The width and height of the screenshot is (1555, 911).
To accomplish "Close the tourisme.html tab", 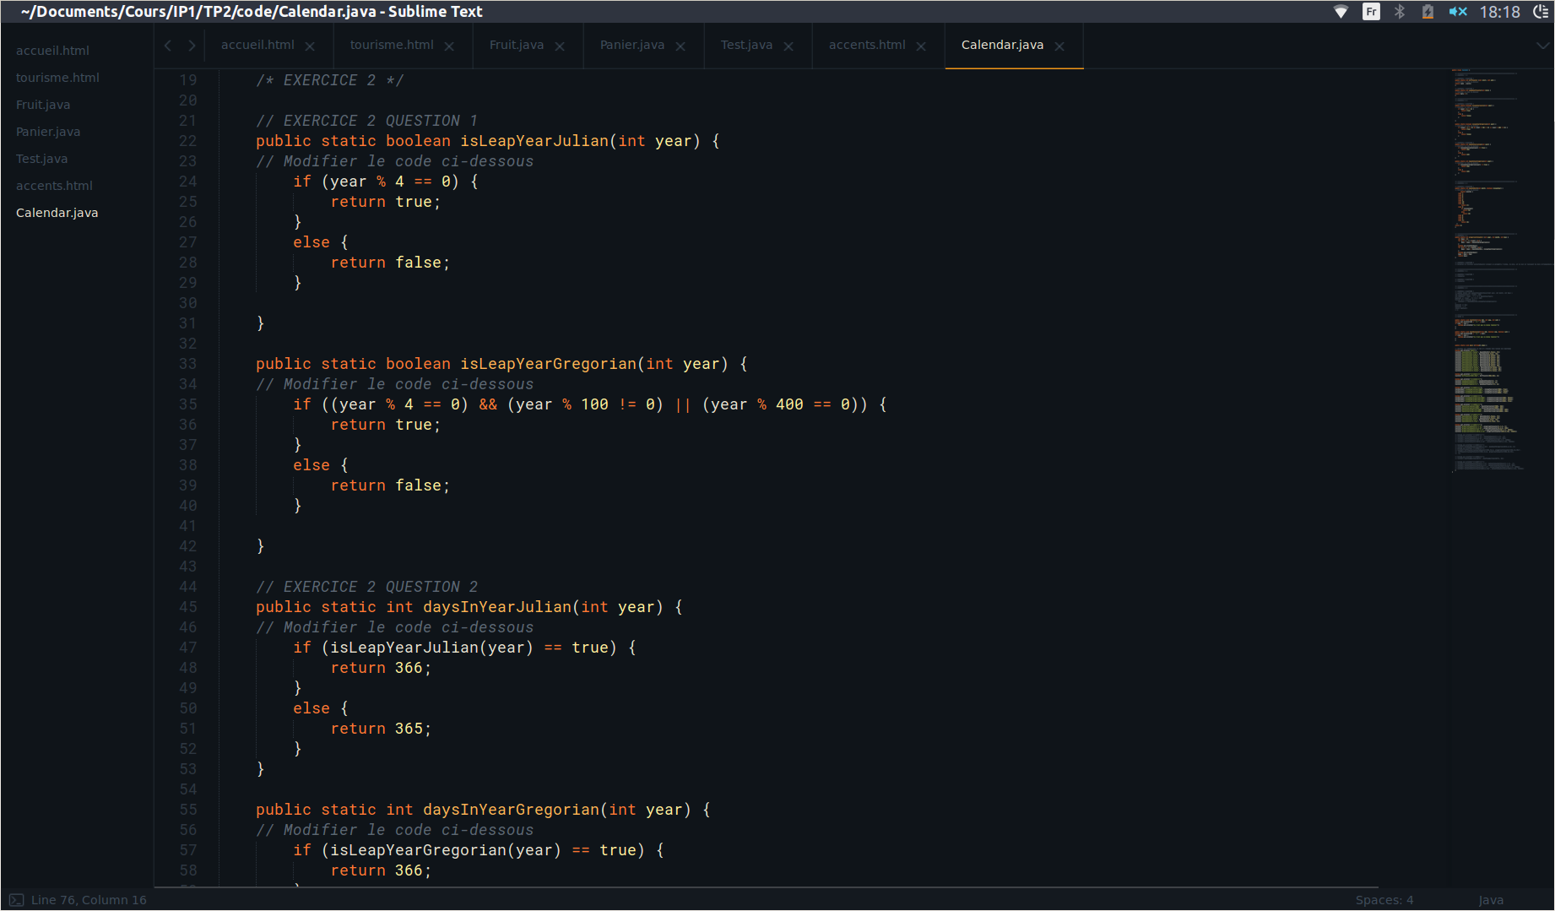I will pyautogui.click(x=449, y=46).
